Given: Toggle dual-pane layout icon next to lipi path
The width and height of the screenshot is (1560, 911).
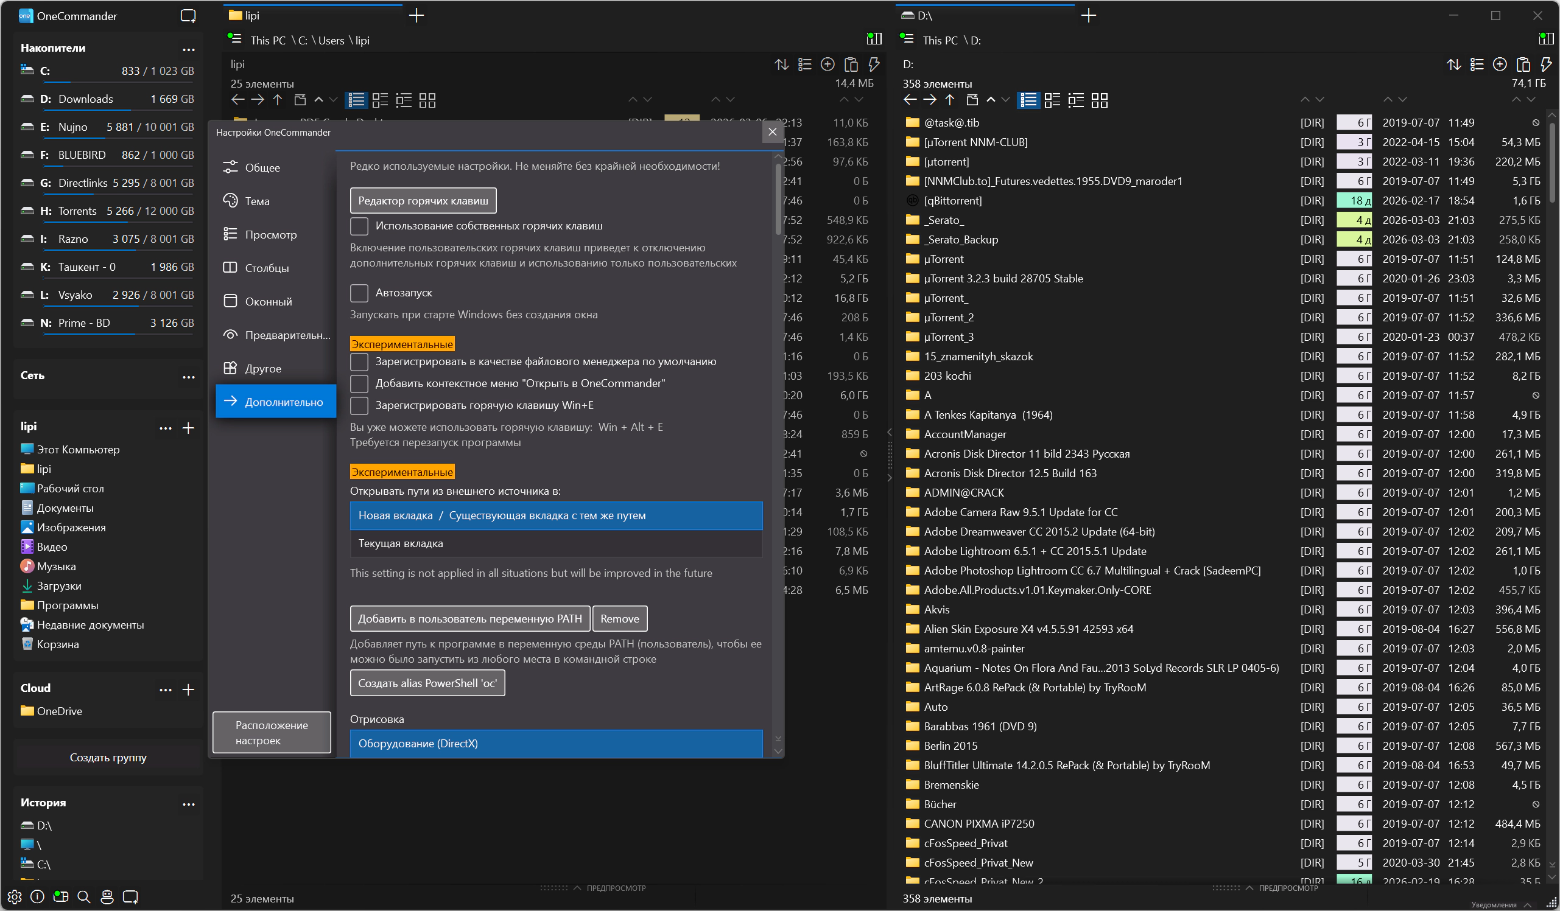Looking at the screenshot, I should (x=874, y=39).
